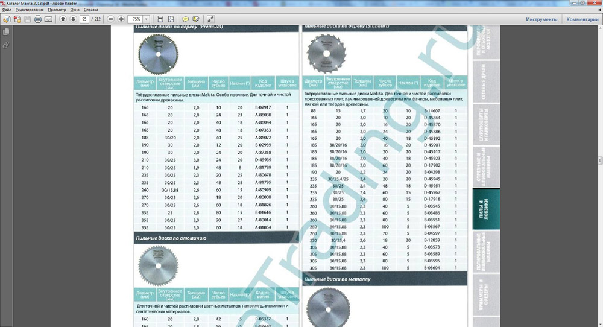Click the open file toolbar icon
Viewport: 603px width, 327px height.
(7, 19)
